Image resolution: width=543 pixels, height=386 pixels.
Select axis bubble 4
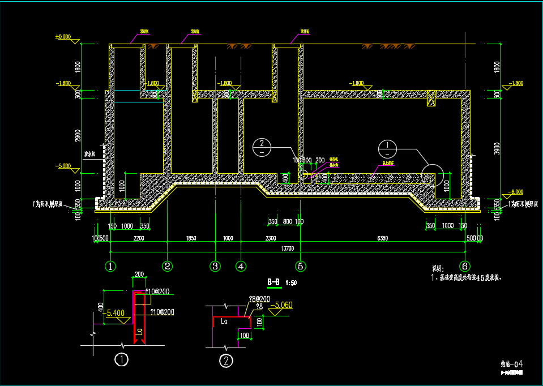coord(241,266)
